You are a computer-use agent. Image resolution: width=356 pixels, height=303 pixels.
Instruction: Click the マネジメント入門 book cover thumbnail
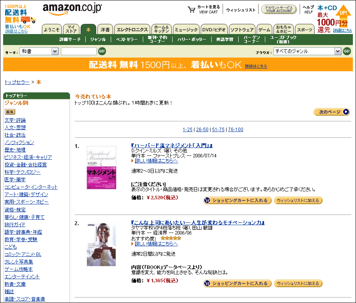click(101, 168)
